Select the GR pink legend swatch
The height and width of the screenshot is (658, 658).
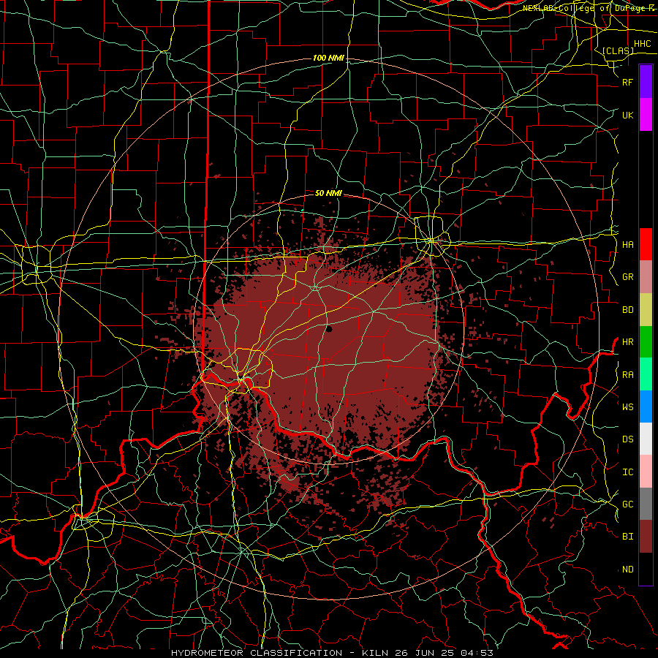[646, 277]
